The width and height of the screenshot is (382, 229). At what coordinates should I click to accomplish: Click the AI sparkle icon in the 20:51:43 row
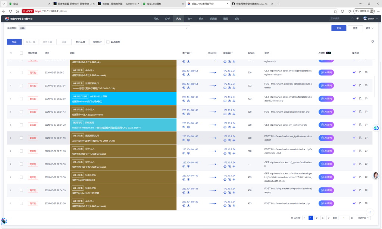click(354, 112)
